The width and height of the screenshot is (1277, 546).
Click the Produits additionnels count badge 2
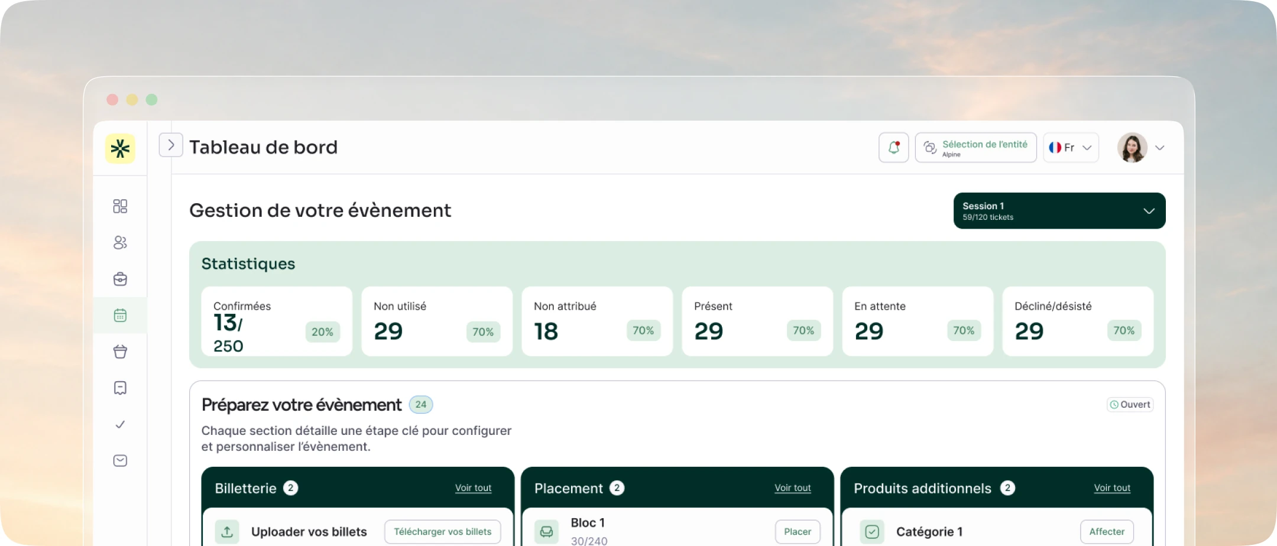coord(1007,488)
